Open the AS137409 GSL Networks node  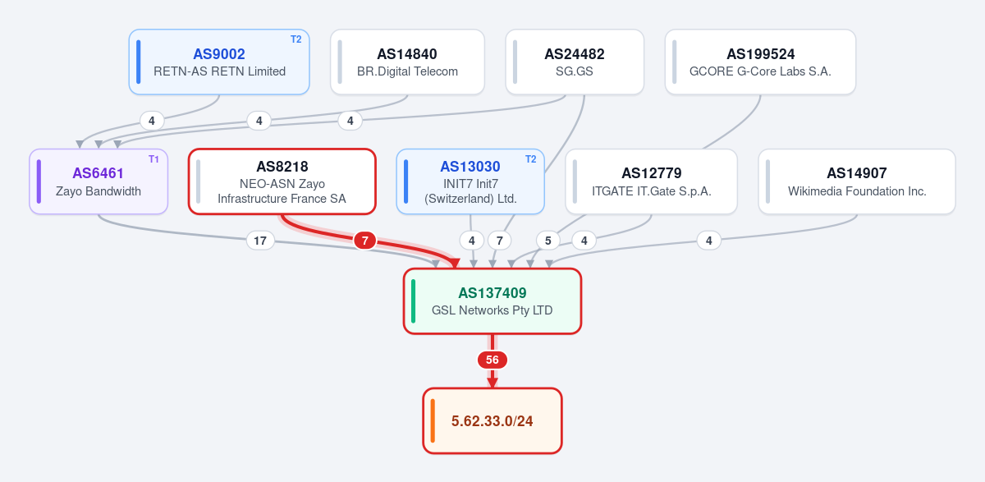coord(492,301)
